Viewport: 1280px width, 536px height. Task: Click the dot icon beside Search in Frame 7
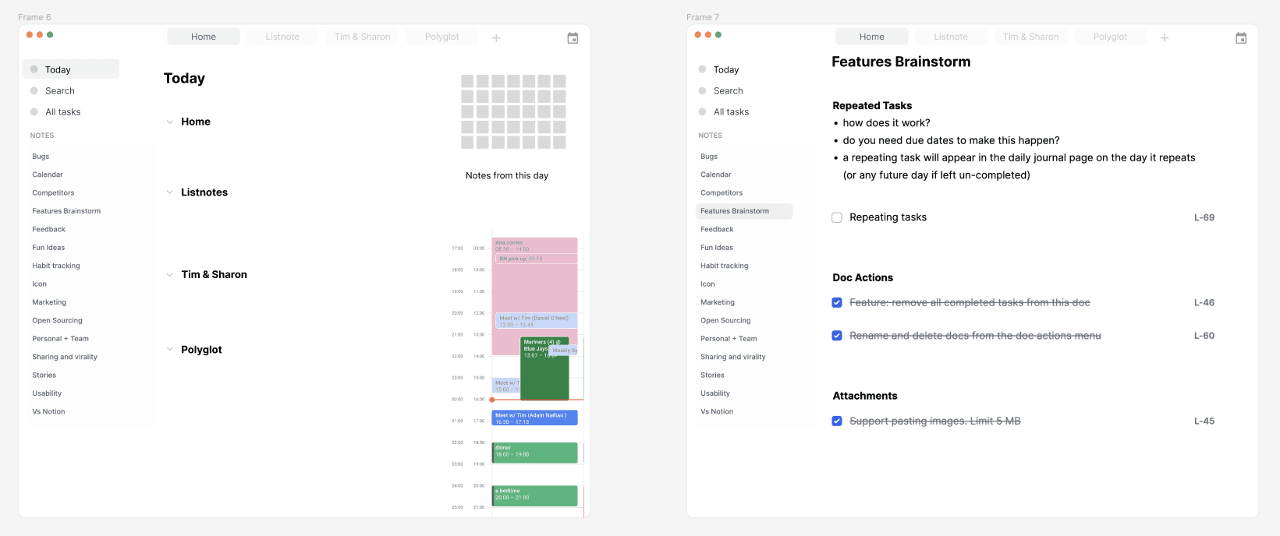coord(702,90)
